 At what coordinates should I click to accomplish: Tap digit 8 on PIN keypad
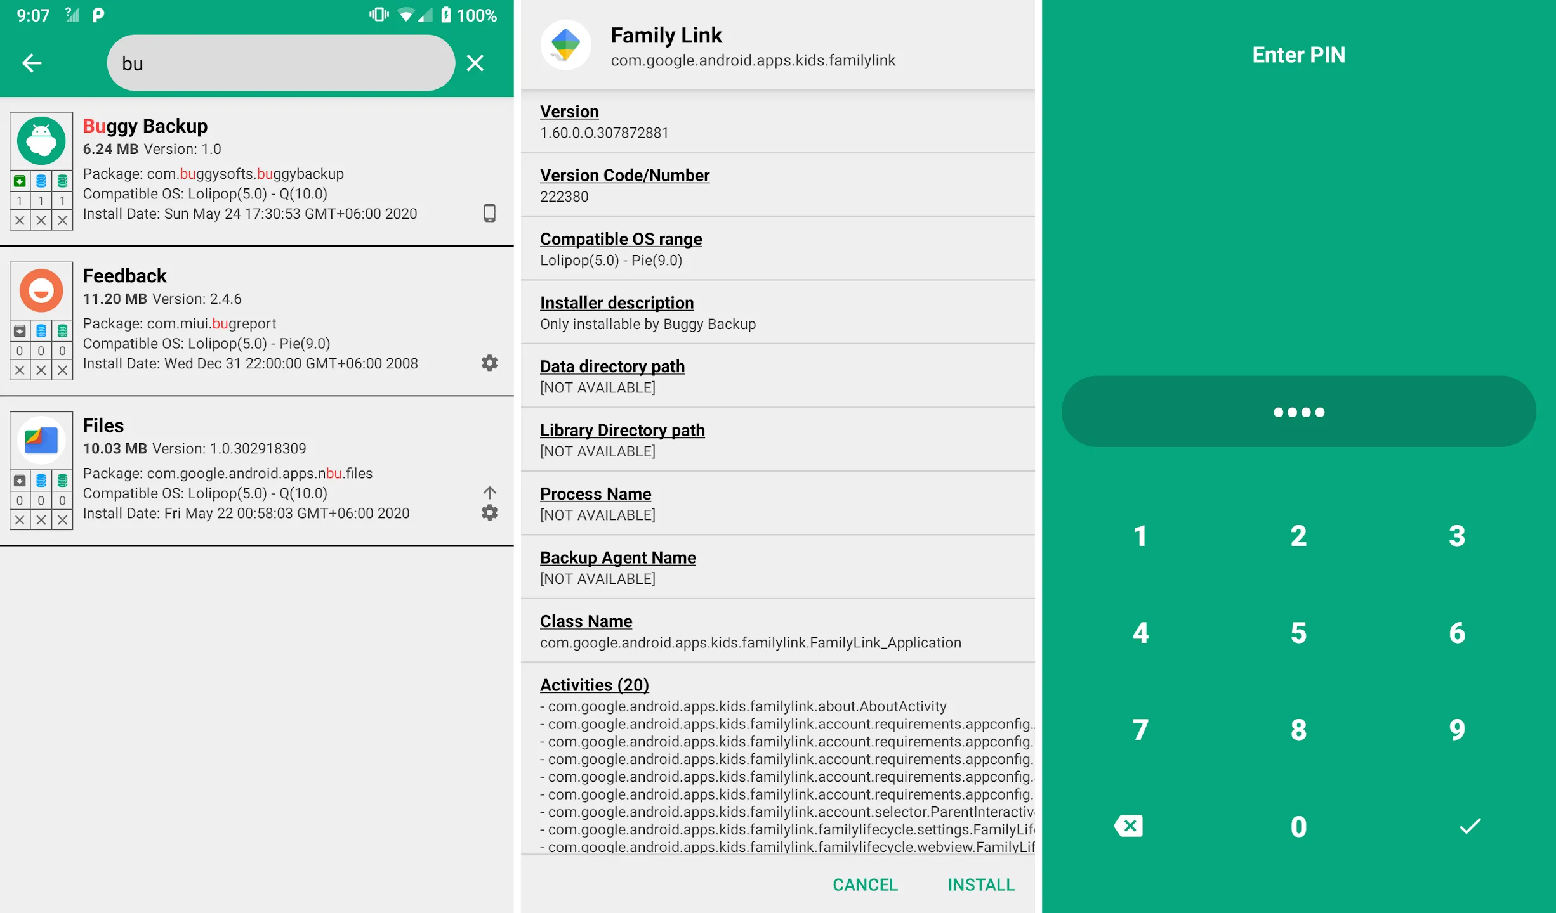pos(1298,730)
